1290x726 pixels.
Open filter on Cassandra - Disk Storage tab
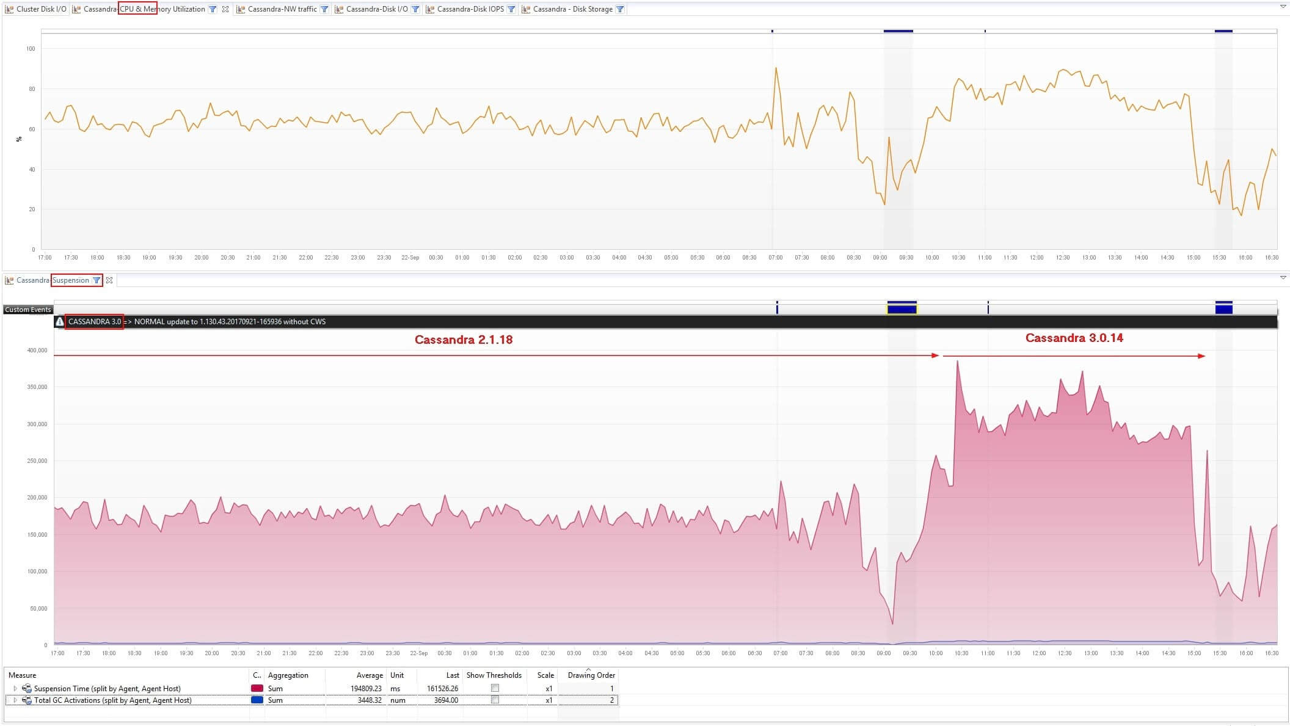click(620, 9)
